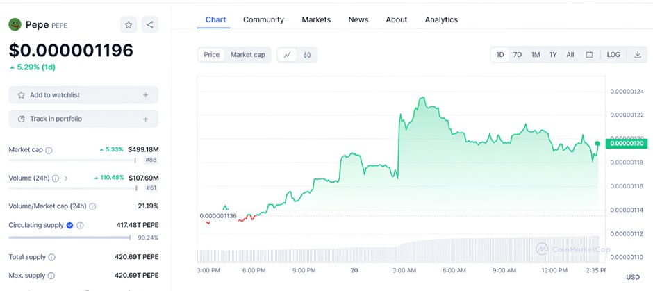The width and height of the screenshot is (653, 291).
Task: Switch to candlestick chart icon
Action: point(306,55)
